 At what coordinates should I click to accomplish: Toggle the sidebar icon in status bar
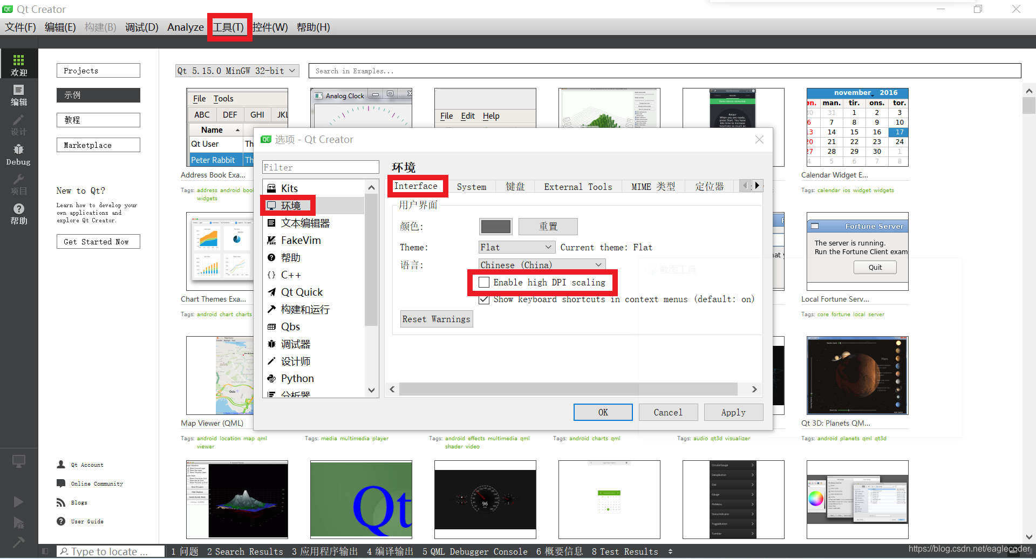point(45,551)
